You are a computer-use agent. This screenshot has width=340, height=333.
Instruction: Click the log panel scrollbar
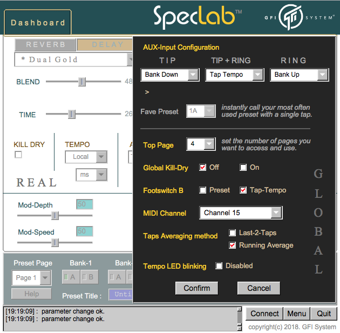[x=240, y=319]
